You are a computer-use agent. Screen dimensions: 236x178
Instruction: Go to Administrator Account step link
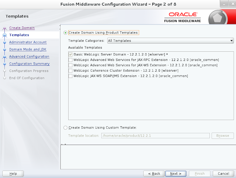coord(28,42)
